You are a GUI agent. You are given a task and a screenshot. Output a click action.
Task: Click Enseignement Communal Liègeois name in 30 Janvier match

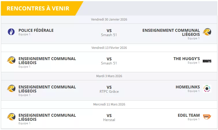tap(171, 32)
